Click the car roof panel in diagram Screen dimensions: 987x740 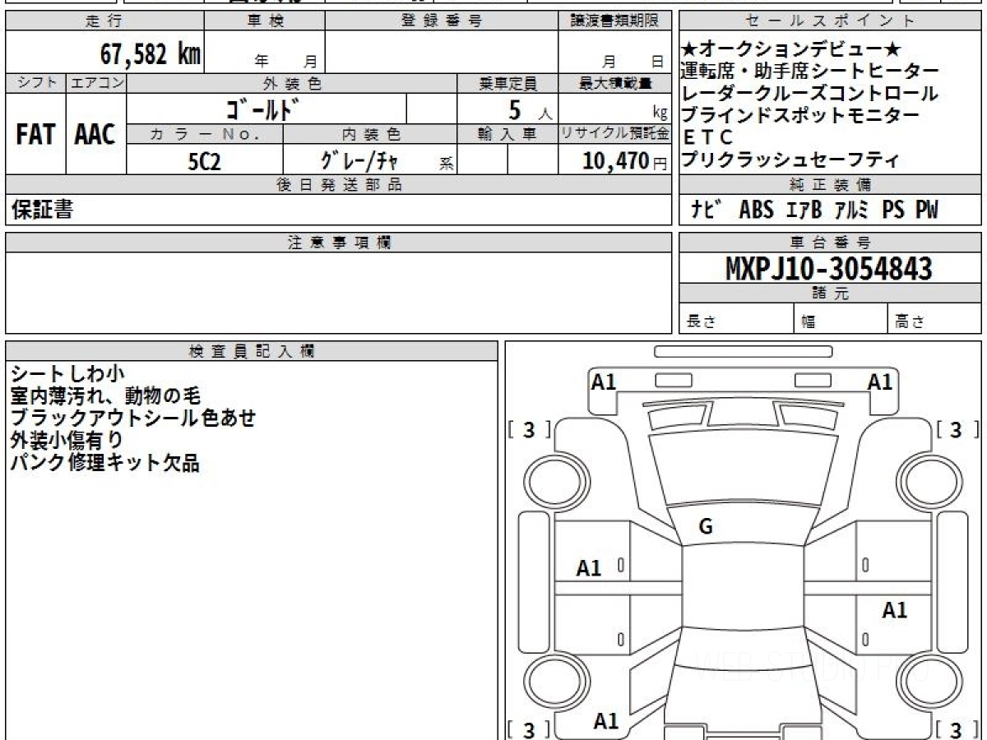pos(744,596)
